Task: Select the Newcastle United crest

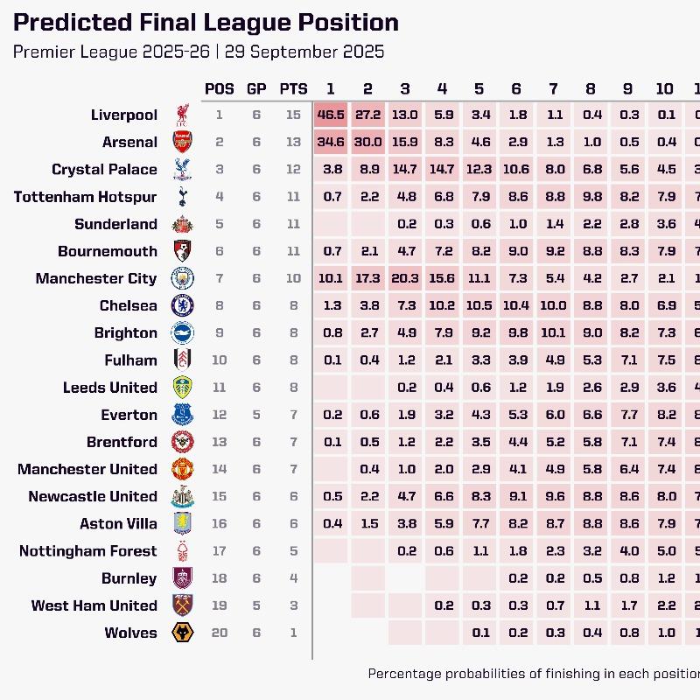Action: click(x=182, y=496)
